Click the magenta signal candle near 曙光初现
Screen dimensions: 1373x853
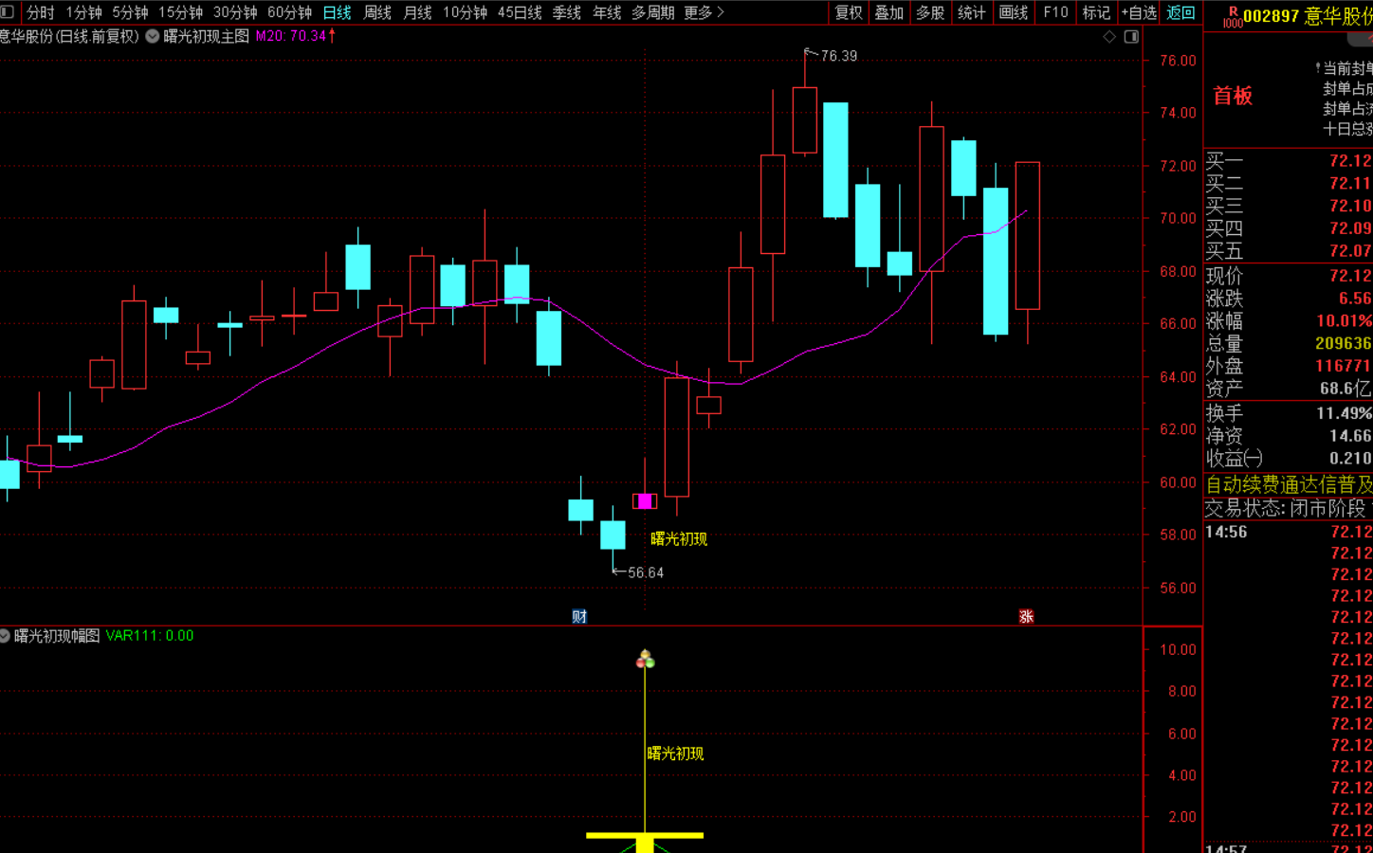click(645, 500)
